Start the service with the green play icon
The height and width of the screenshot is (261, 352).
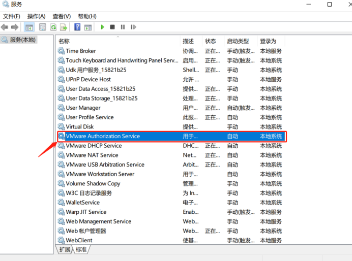(102, 27)
